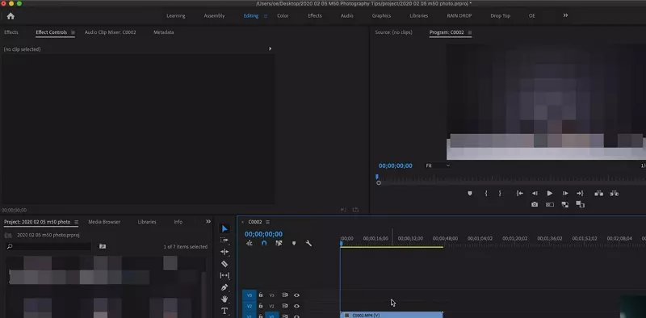Open the Fit zoom level dropdown
646x318 pixels.
tap(438, 165)
